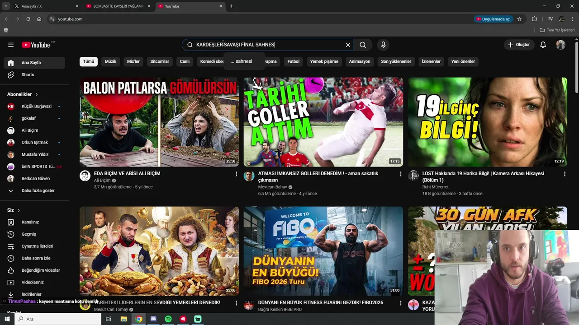Viewport: 579px width, 325px height.
Task: Open Beğendiğim videolar in sidebar
Action: 34,270
